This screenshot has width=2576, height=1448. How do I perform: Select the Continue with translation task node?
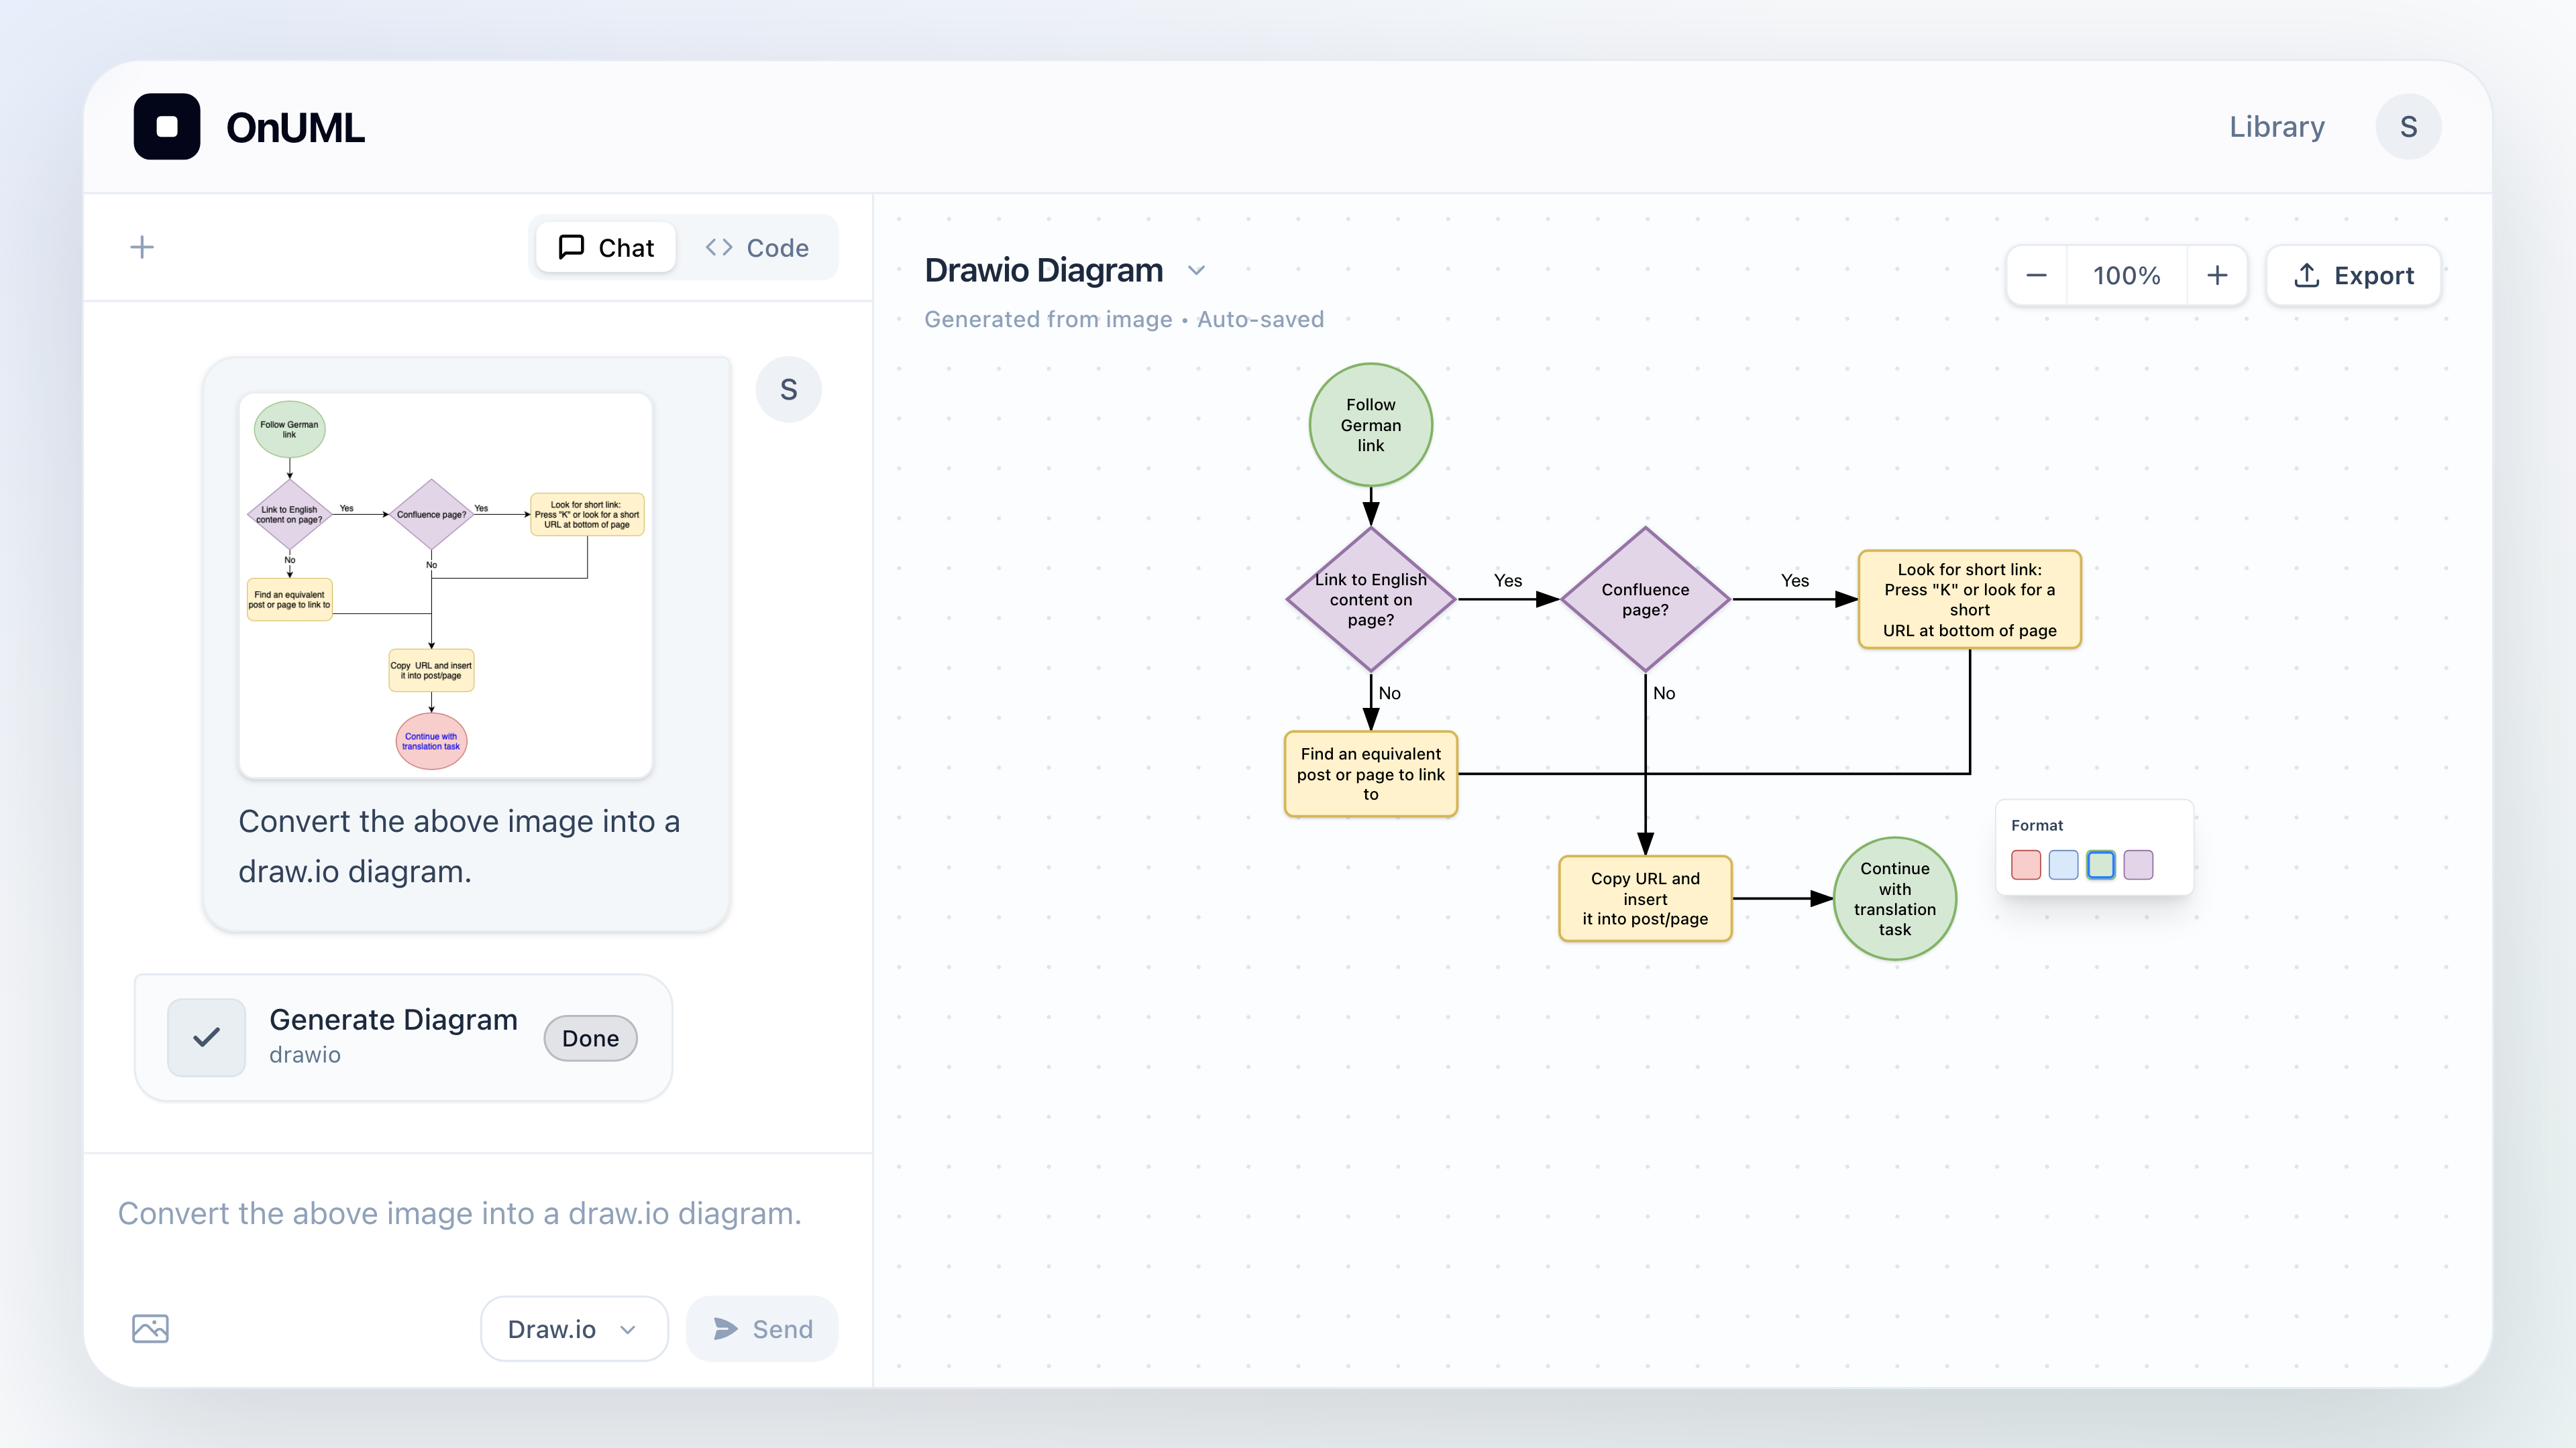pos(1894,898)
